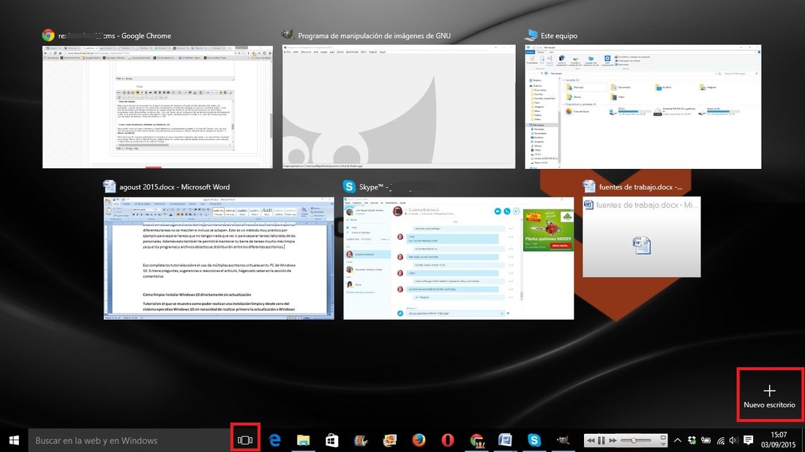Open the GIMP taskbar icon
The image size is (805, 452).
coord(563,440)
